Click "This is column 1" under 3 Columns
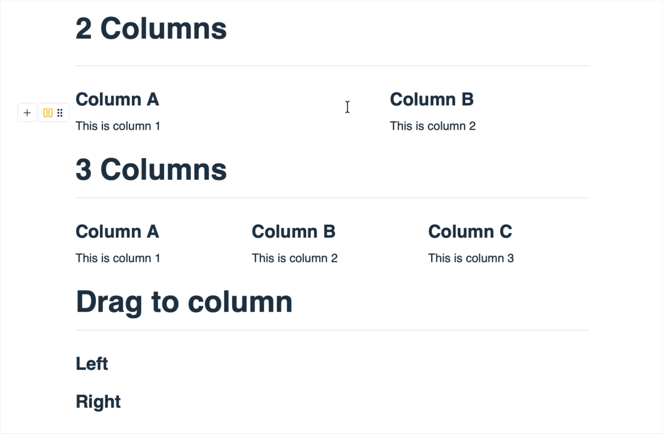Image resolution: width=663 pixels, height=434 pixels. tap(118, 258)
